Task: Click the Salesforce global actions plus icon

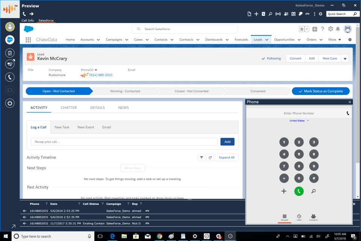Action: pos(315,29)
